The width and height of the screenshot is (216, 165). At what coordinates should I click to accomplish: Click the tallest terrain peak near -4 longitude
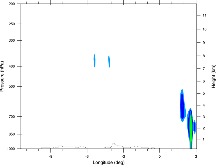coord(113,144)
